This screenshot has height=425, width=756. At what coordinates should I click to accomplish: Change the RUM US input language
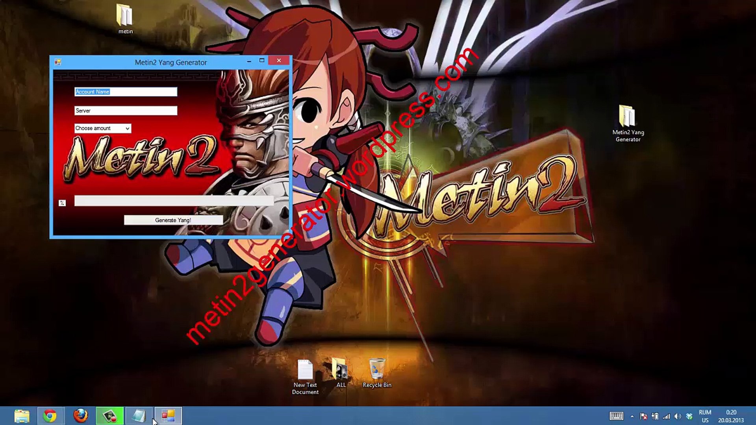click(705, 416)
